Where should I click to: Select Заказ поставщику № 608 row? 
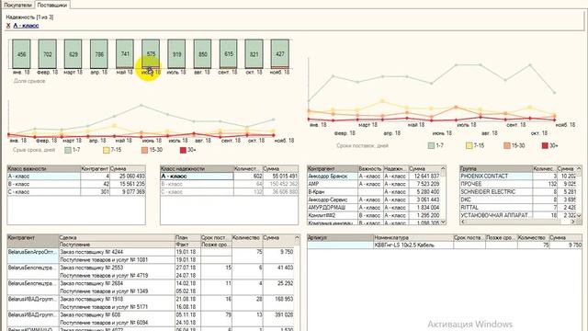[117, 315]
